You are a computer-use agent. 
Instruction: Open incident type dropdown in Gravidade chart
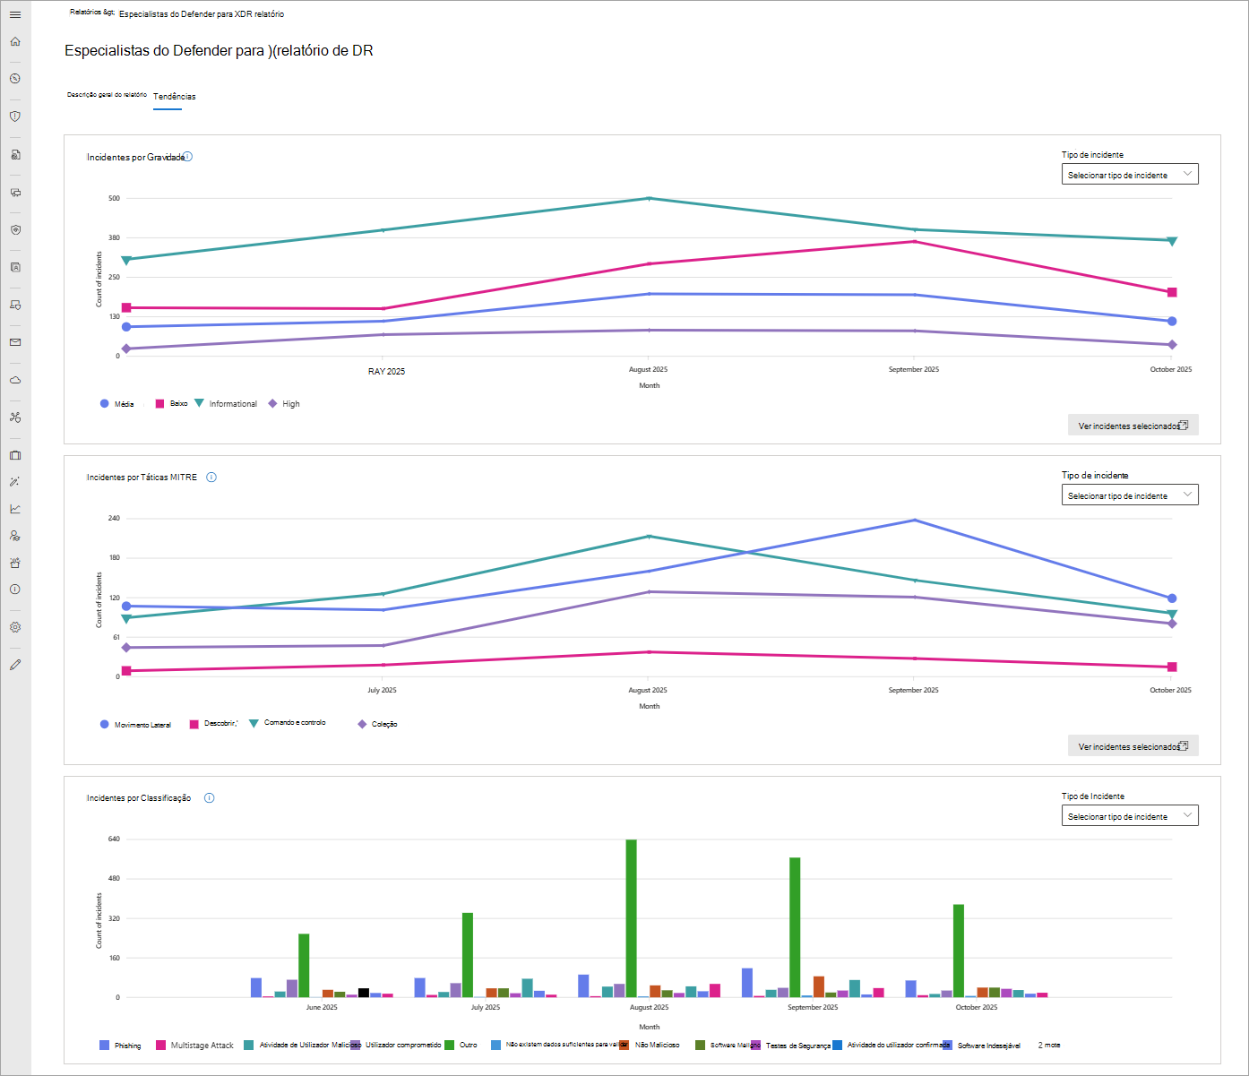point(1130,175)
